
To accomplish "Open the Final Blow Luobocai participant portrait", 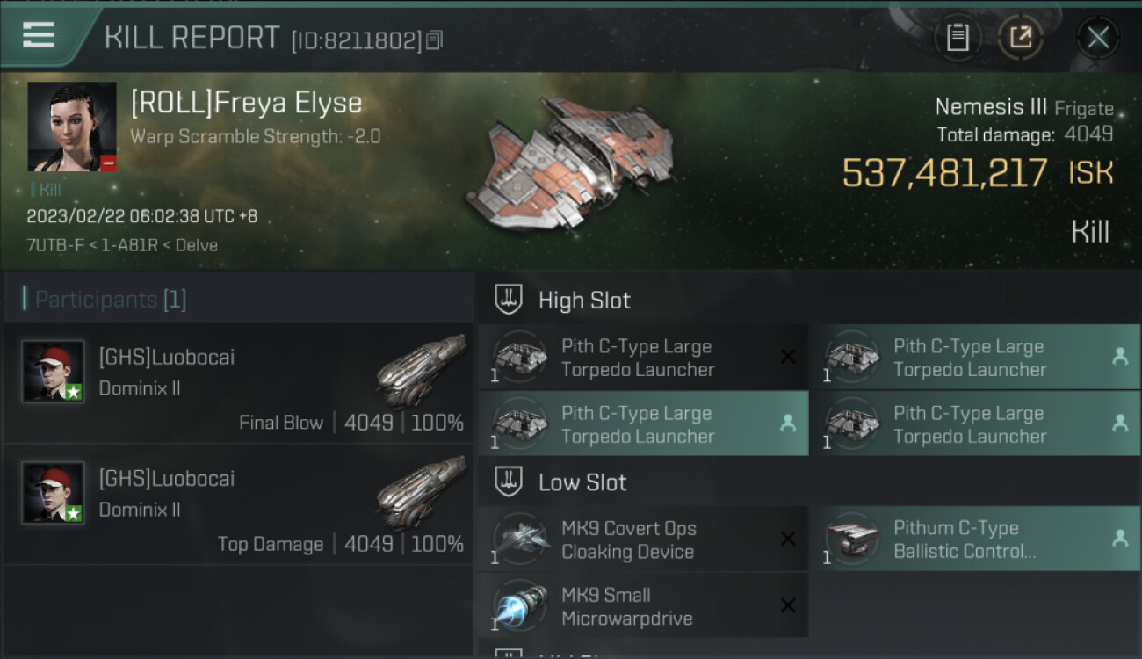I will coord(53,371).
